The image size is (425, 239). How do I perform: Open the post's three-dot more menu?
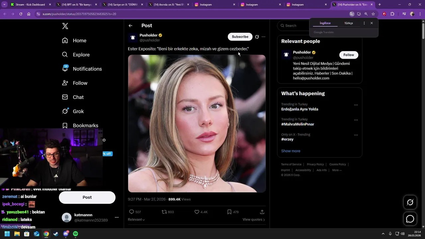pos(264,37)
